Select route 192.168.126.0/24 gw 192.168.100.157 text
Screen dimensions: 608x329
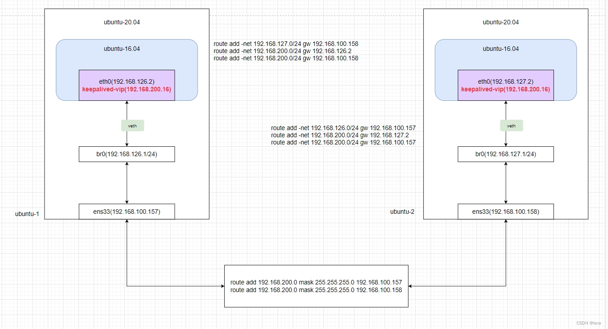343,128
